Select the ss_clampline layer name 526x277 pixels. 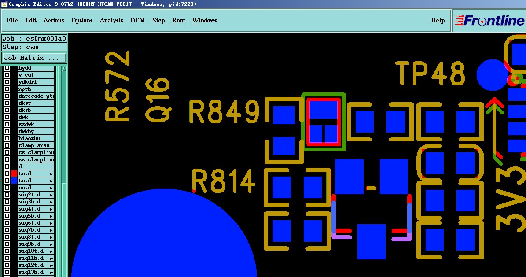pyautogui.click(x=36, y=159)
